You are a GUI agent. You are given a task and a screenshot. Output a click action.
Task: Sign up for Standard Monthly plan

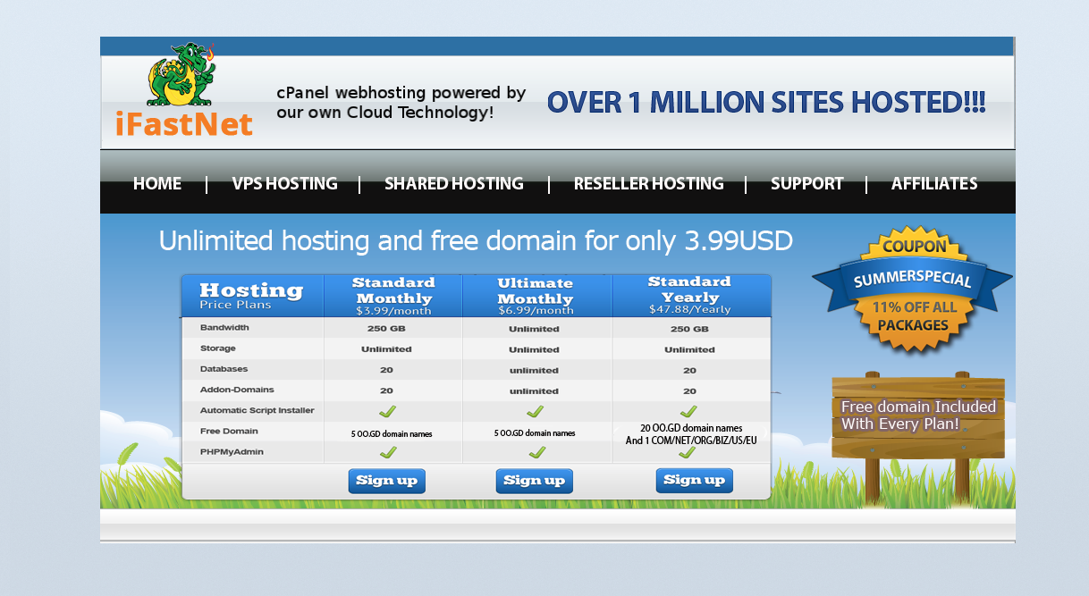point(387,481)
